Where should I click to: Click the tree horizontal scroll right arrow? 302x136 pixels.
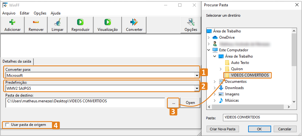pos(288,107)
